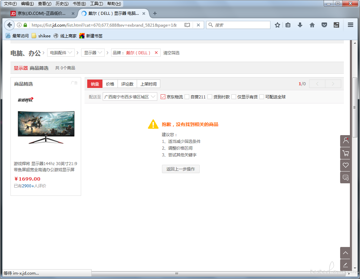Viewport: 360px width, 279px height.
Task: Open new tab with plus button
Action: coord(155,13)
